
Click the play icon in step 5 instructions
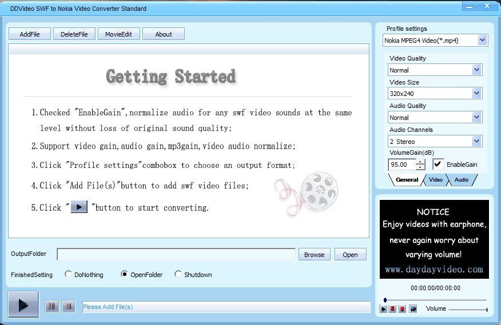79,207
